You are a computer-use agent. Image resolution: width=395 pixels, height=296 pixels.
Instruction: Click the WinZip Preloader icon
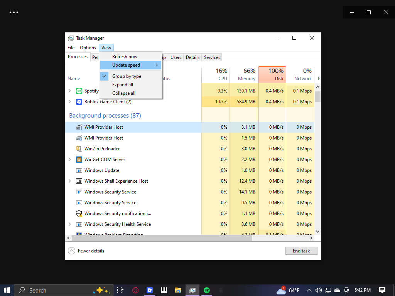click(x=79, y=149)
